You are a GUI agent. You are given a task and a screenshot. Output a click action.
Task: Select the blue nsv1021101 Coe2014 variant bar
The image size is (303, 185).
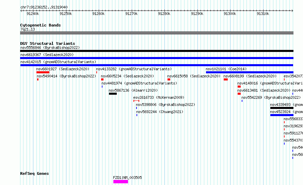(x=250, y=72)
